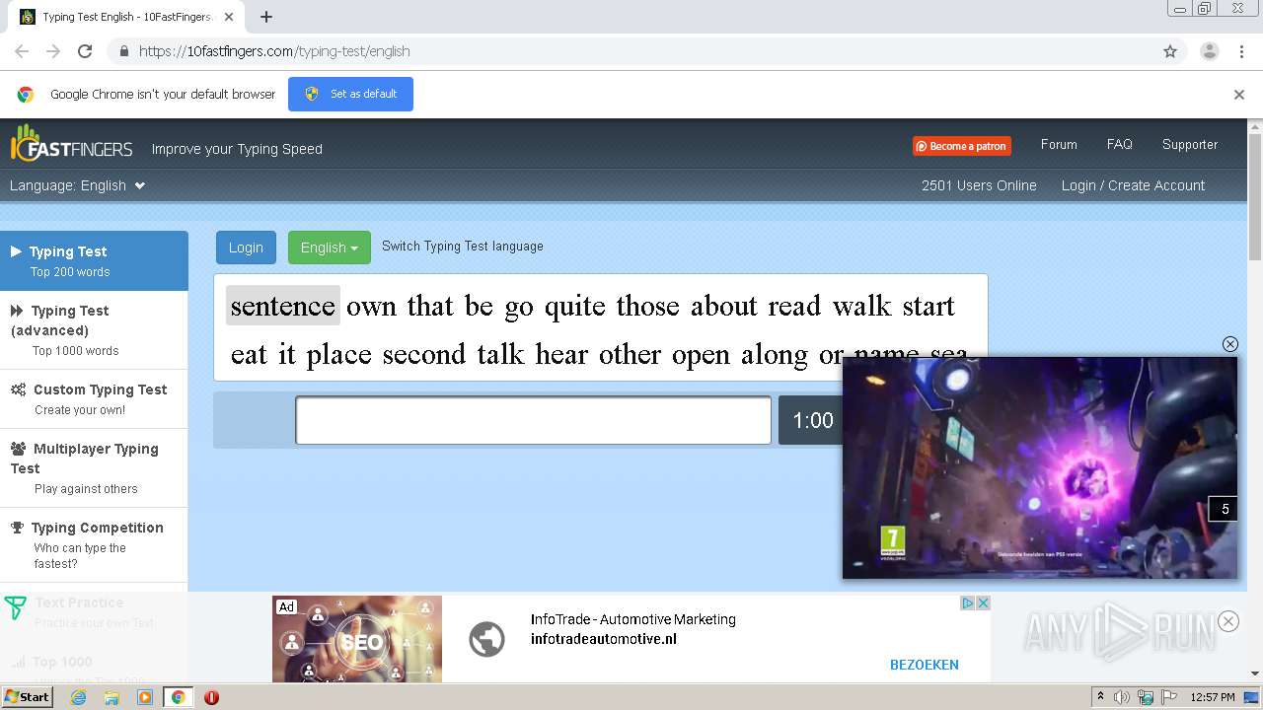This screenshot has width=1263, height=710.
Task: Click the '2501 Users Online' text
Action: [x=979, y=185]
